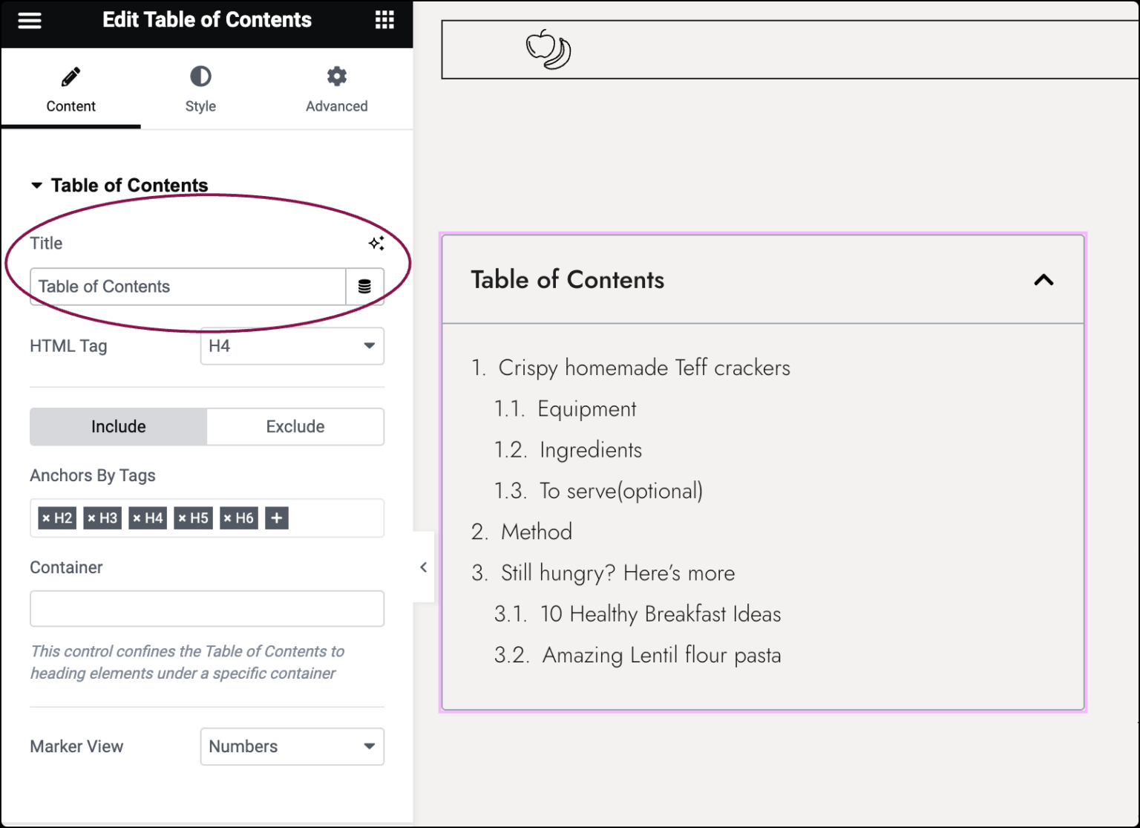
Task: Click inside the Container input field
Action: [x=206, y=608]
